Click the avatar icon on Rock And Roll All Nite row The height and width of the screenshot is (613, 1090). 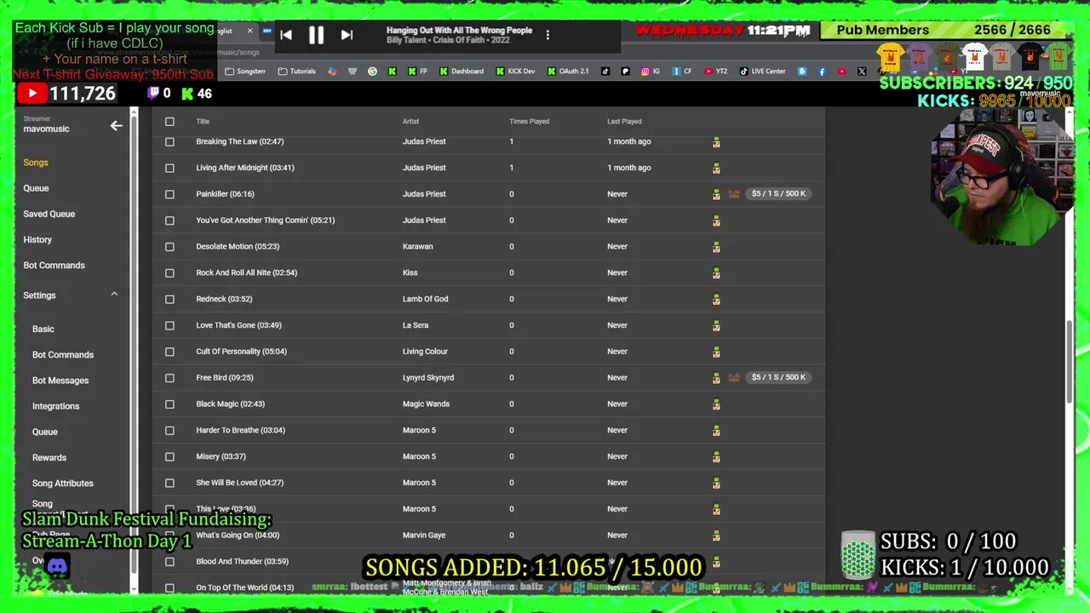tap(716, 273)
